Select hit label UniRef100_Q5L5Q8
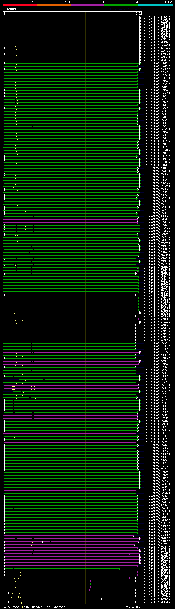 pyautogui.click(x=157, y=415)
